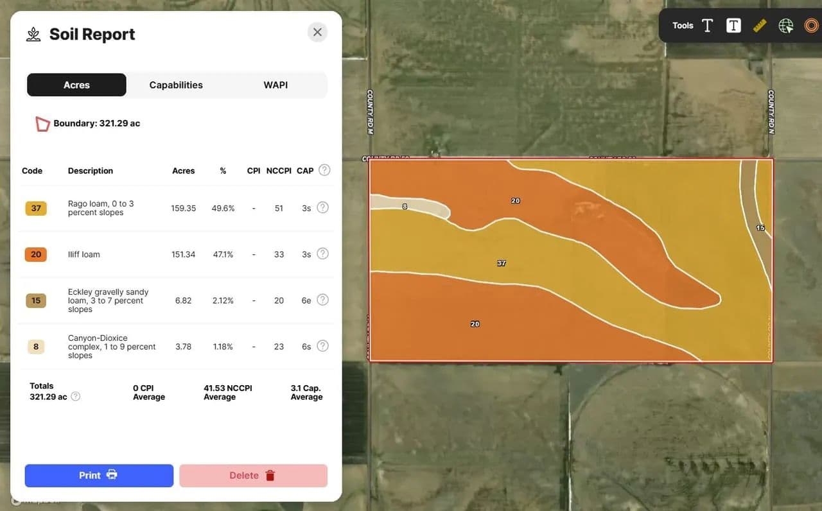
Task: Click soil zone label 8 on map
Action: pos(405,207)
